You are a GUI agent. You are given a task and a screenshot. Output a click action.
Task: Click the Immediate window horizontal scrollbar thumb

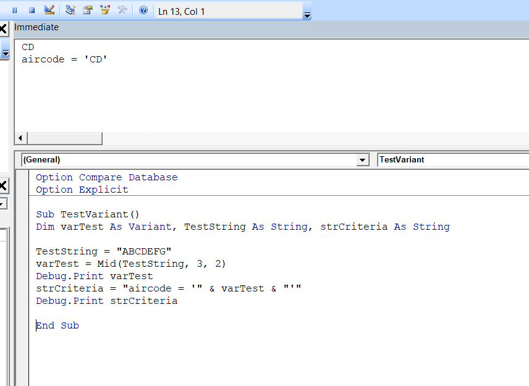[65, 138]
